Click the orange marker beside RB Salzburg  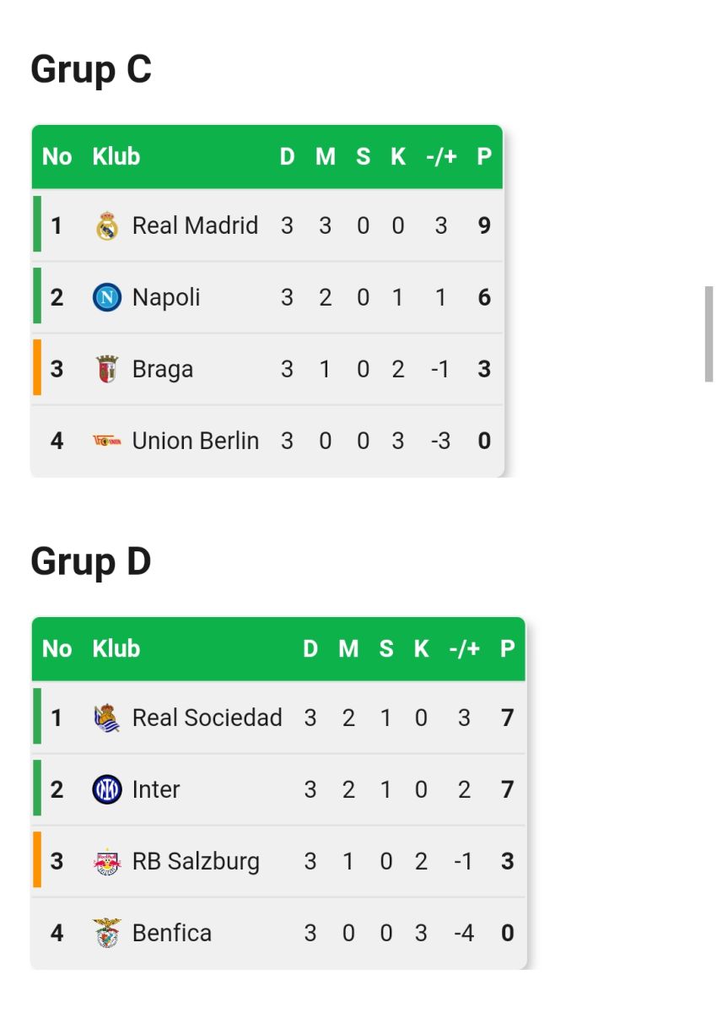coord(37,859)
